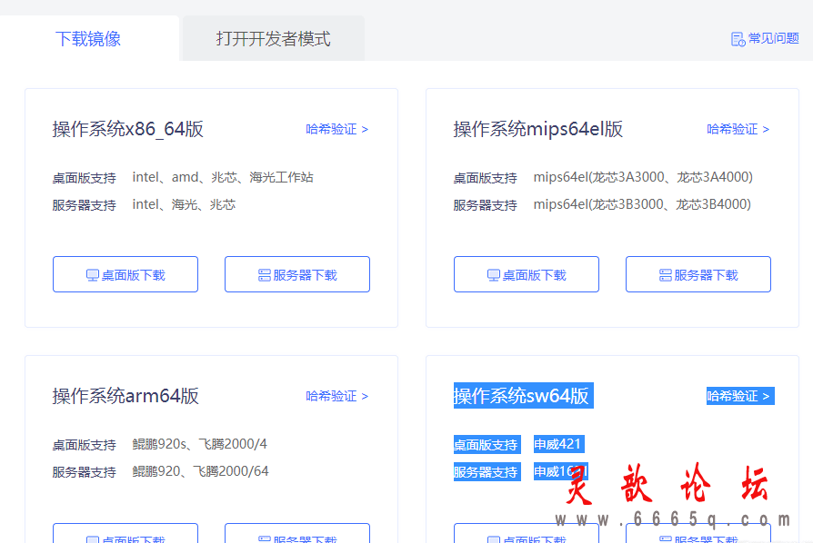Open 哈希验证 for the sw64 version

click(x=740, y=396)
